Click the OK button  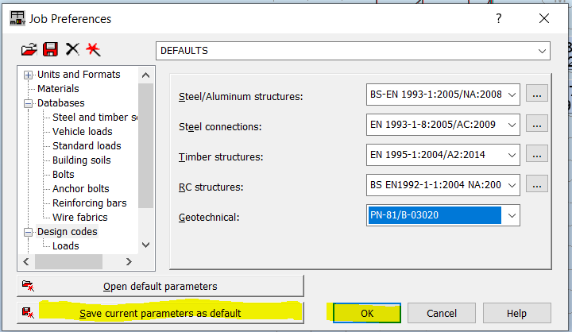(x=367, y=313)
